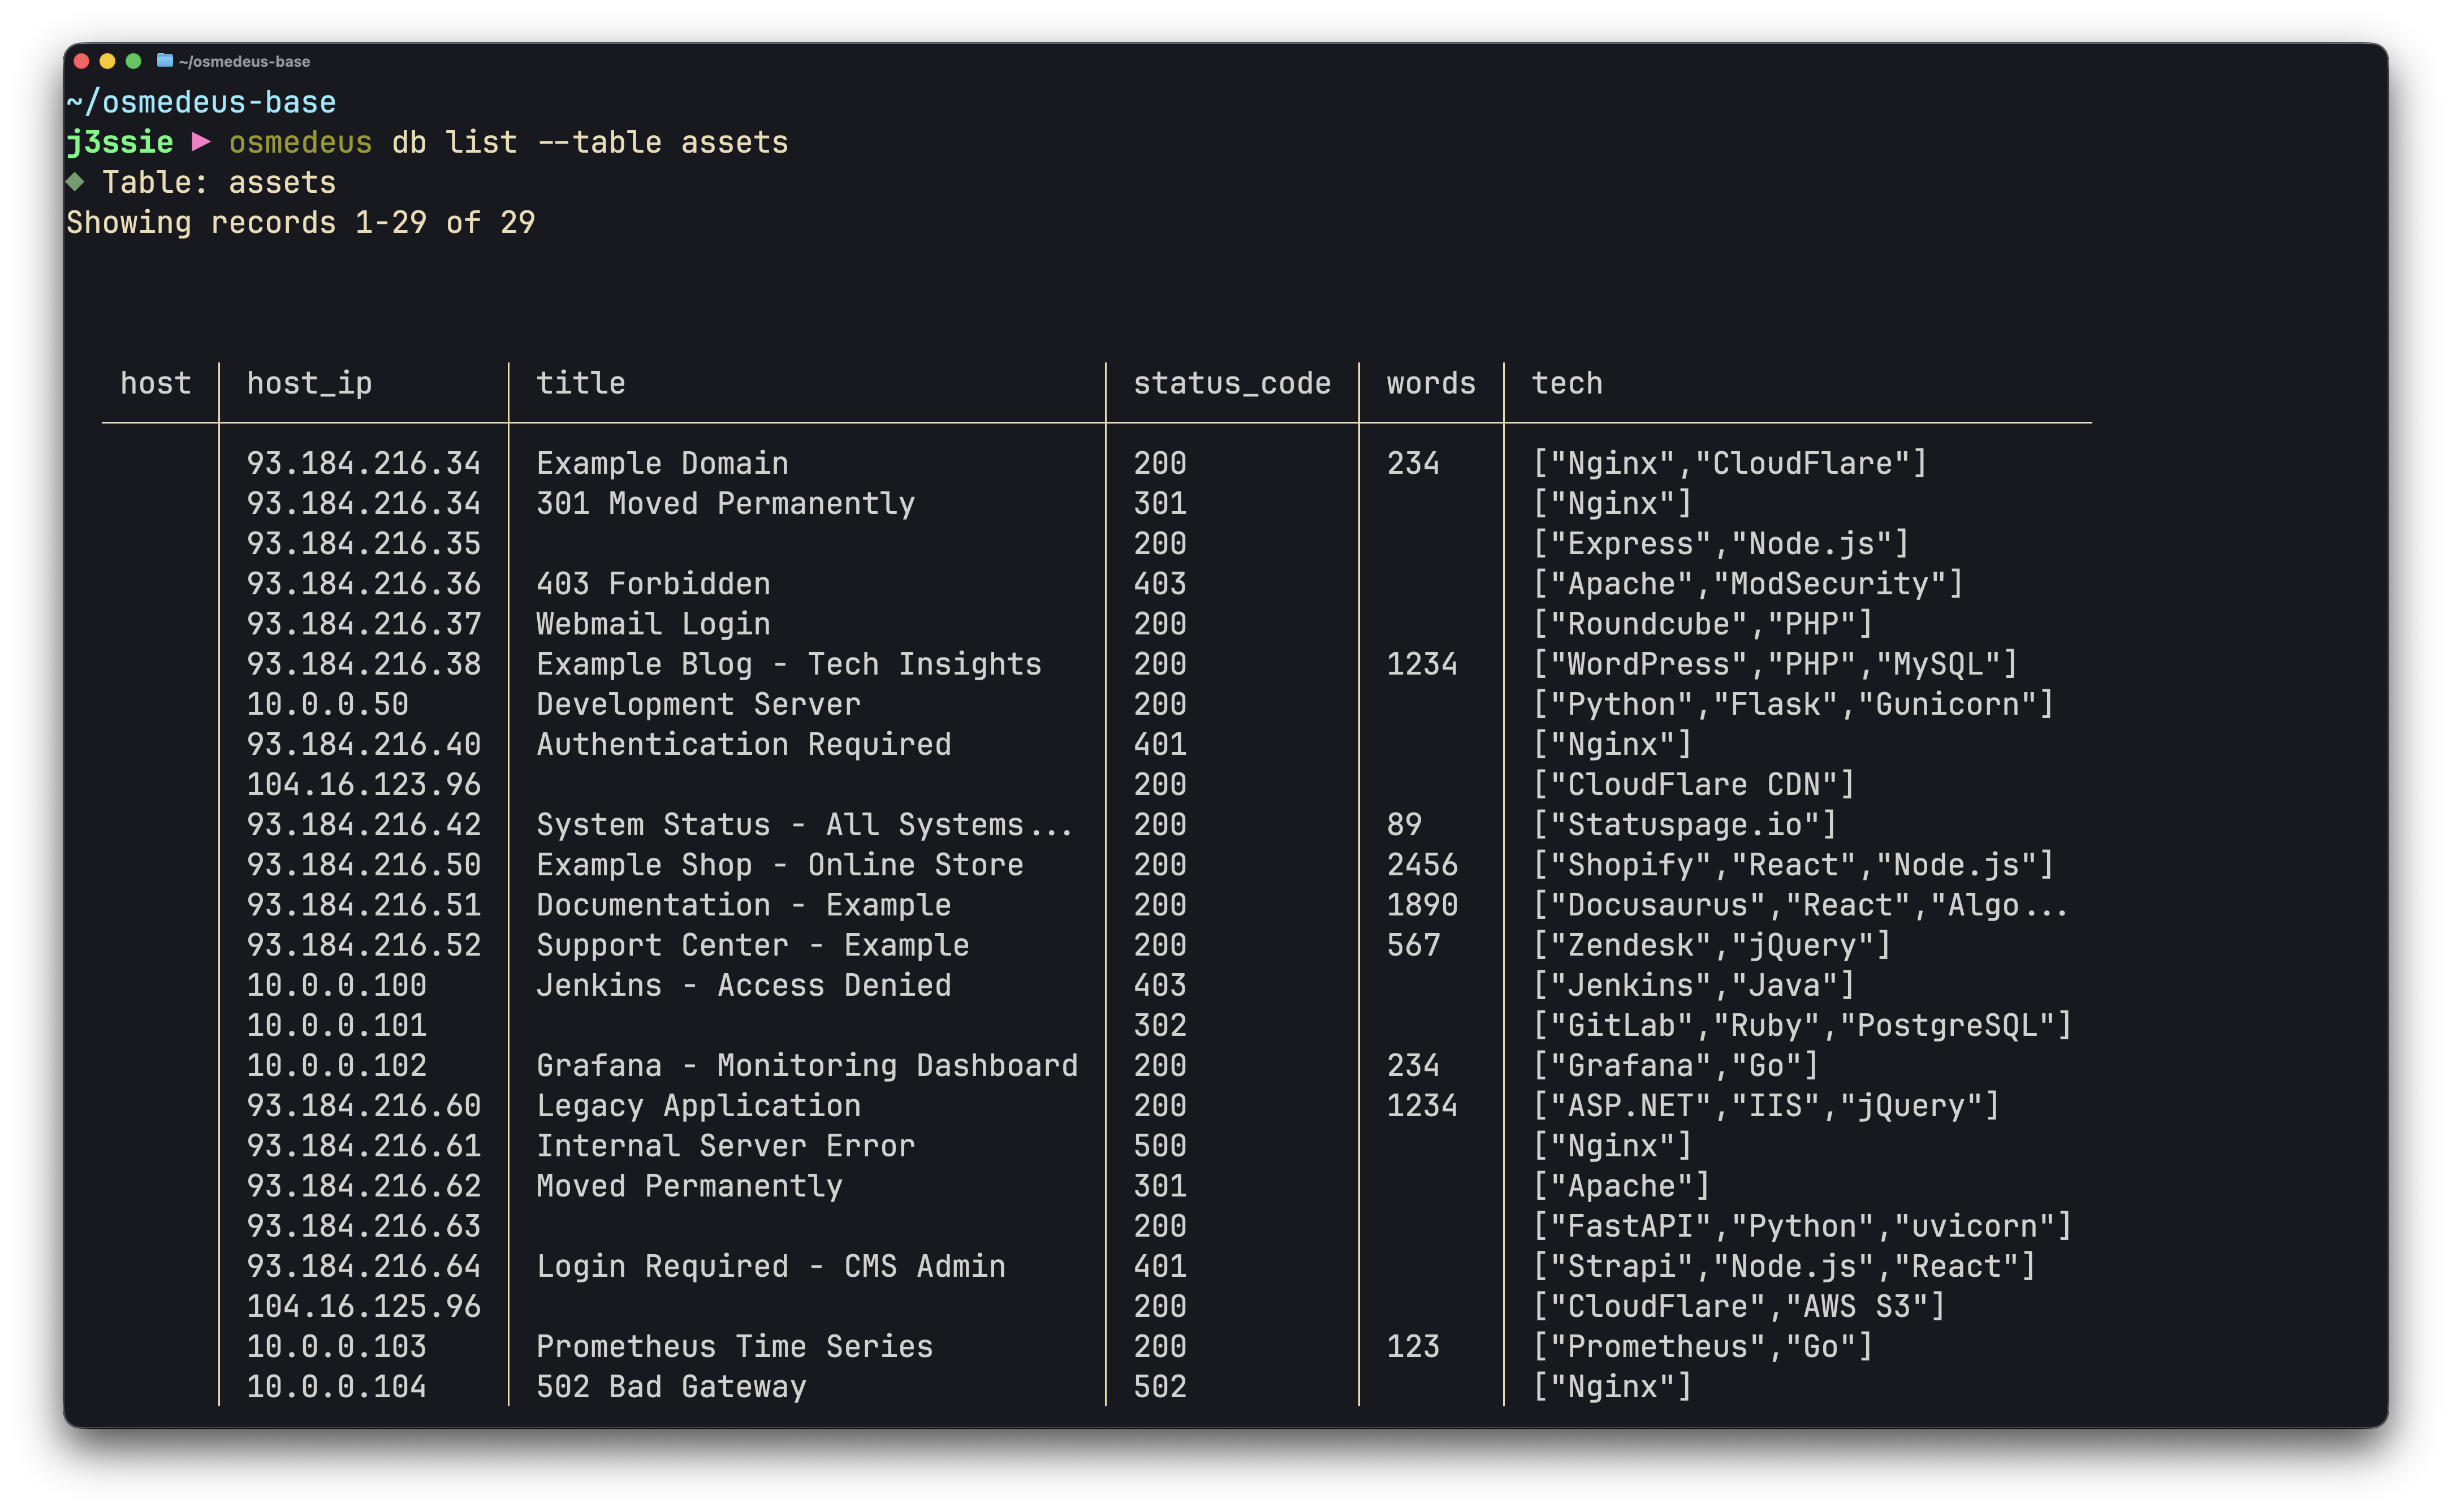The height and width of the screenshot is (1512, 2452).
Task: Click the 502 Bad Gateway row
Action: coord(671,1386)
